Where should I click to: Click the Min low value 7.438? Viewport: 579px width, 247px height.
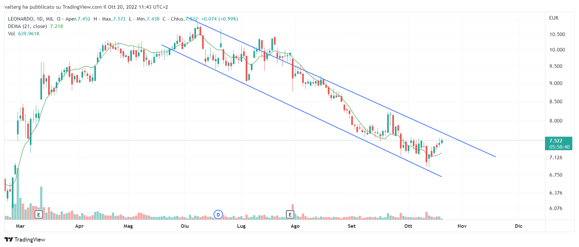tap(153, 19)
